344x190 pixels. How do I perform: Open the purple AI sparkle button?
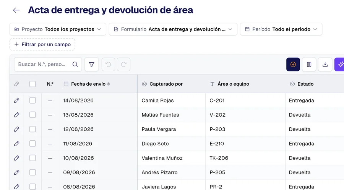point(339,64)
